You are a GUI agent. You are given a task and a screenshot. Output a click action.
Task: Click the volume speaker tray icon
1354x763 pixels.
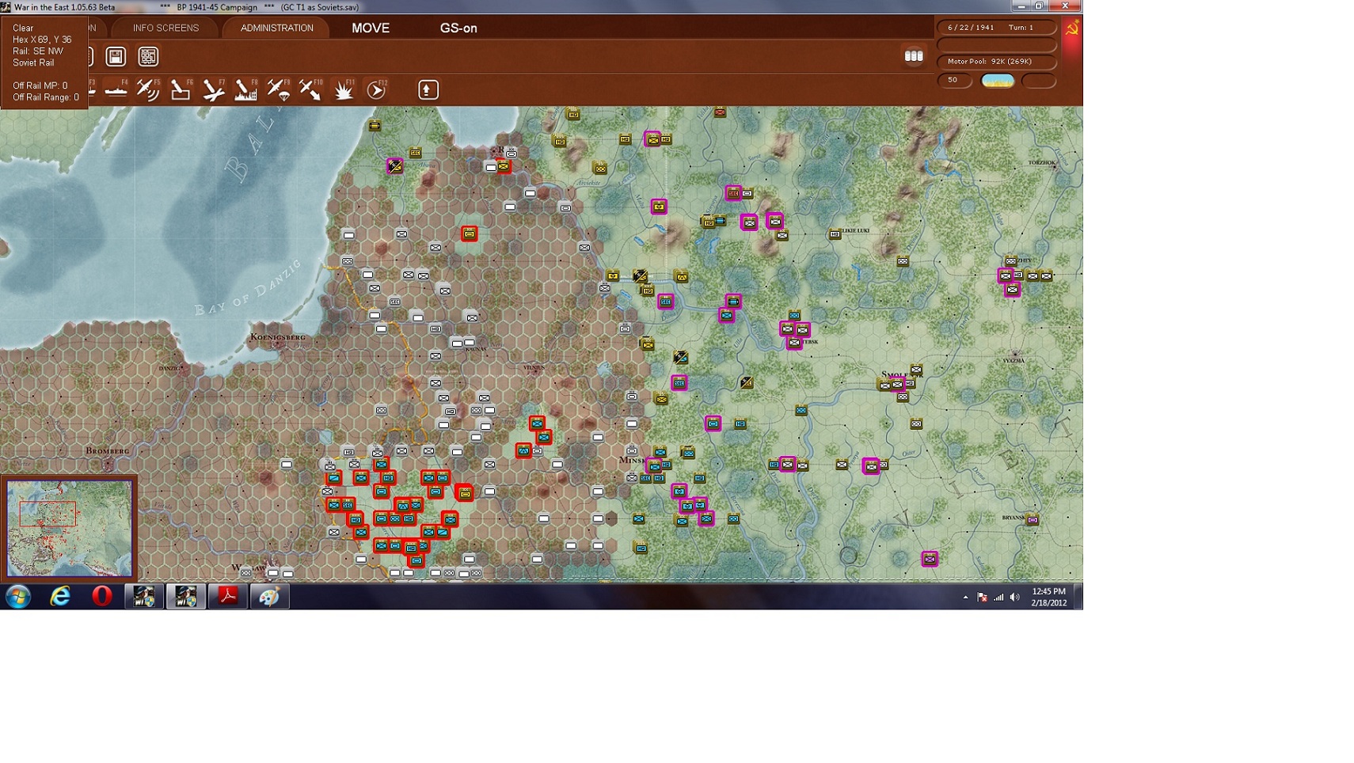(1014, 597)
